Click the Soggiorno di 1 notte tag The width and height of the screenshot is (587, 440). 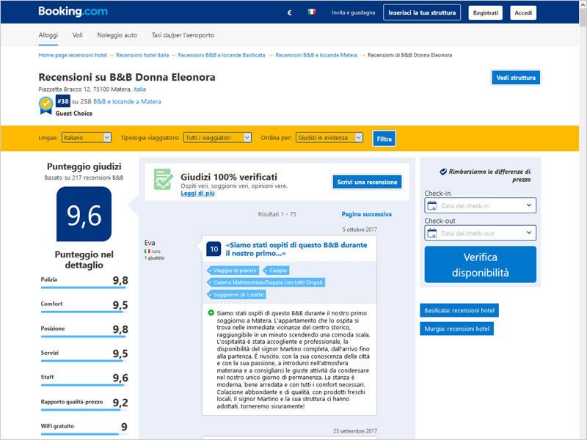pos(236,295)
